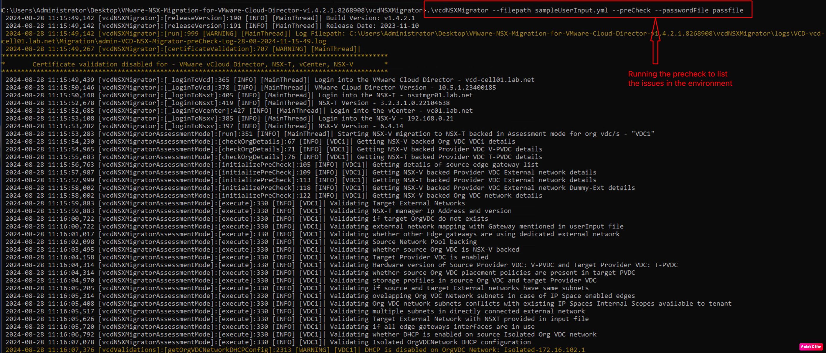Click the 'Validating Source Network Pool backing' line

[403, 242]
